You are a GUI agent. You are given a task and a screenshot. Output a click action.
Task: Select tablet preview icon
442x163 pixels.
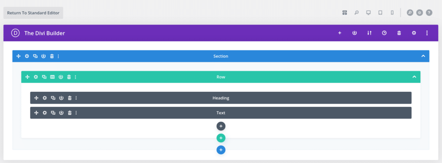click(380, 13)
